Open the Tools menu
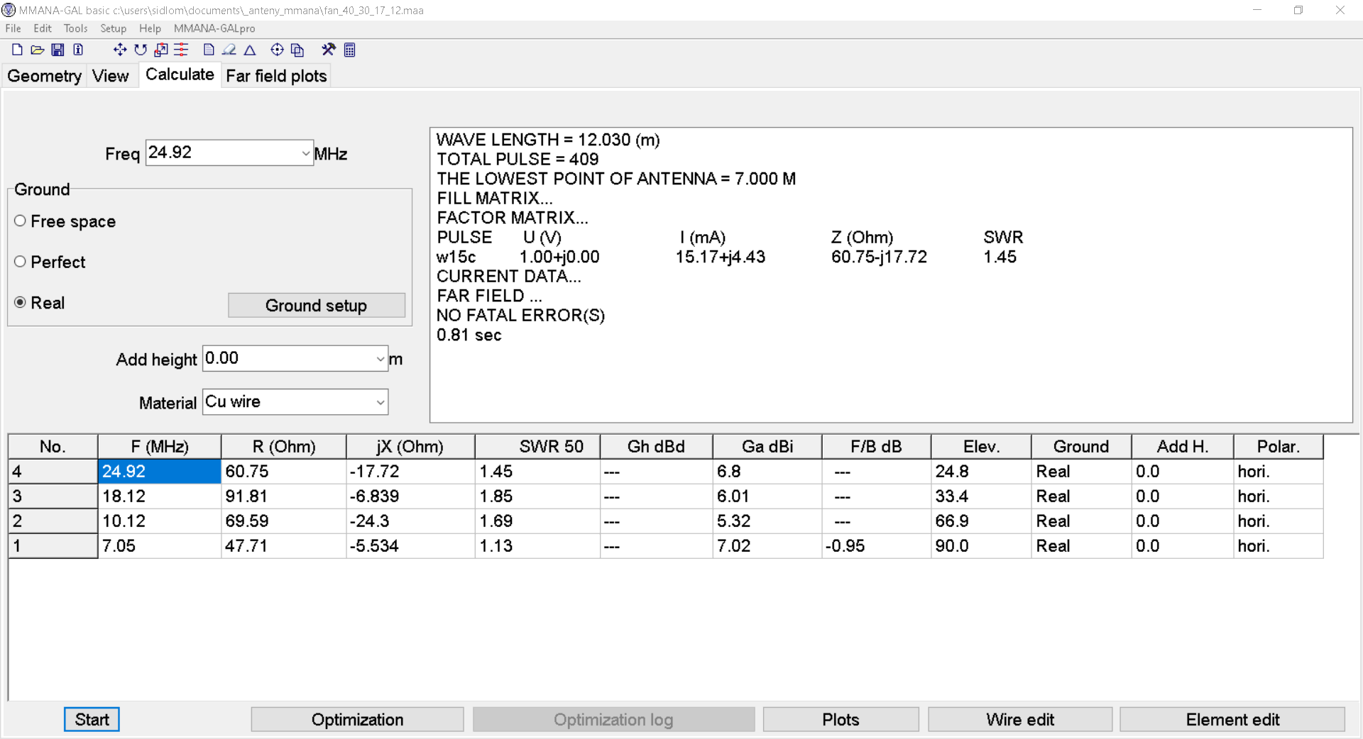Image resolution: width=1363 pixels, height=739 pixels. point(75,28)
